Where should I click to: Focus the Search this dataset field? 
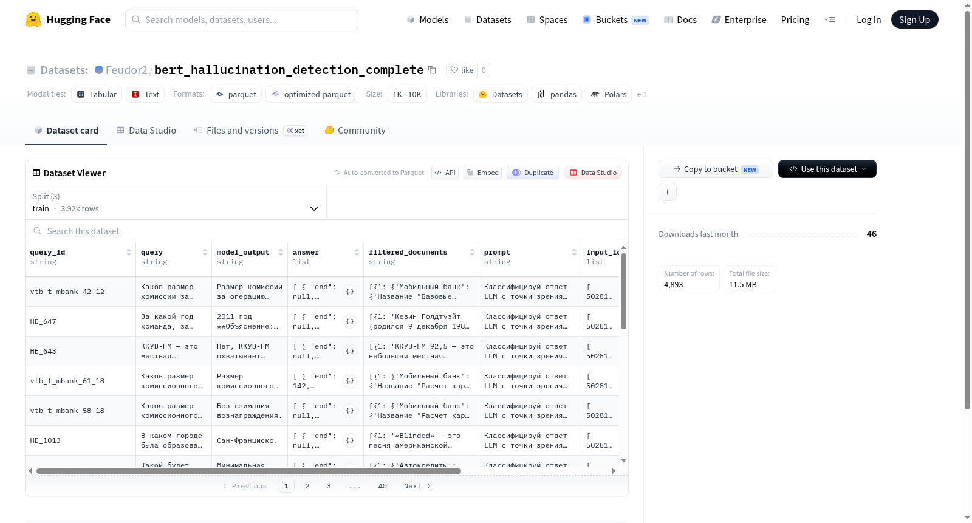(327, 231)
